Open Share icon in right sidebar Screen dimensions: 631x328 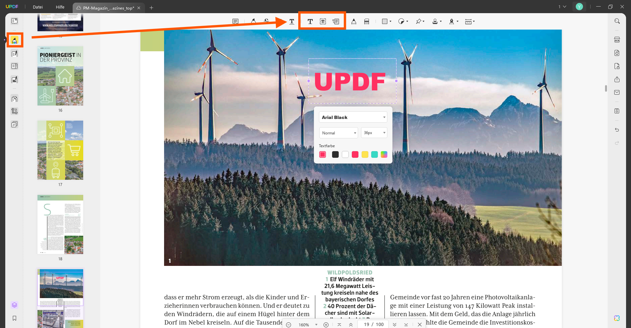617,80
